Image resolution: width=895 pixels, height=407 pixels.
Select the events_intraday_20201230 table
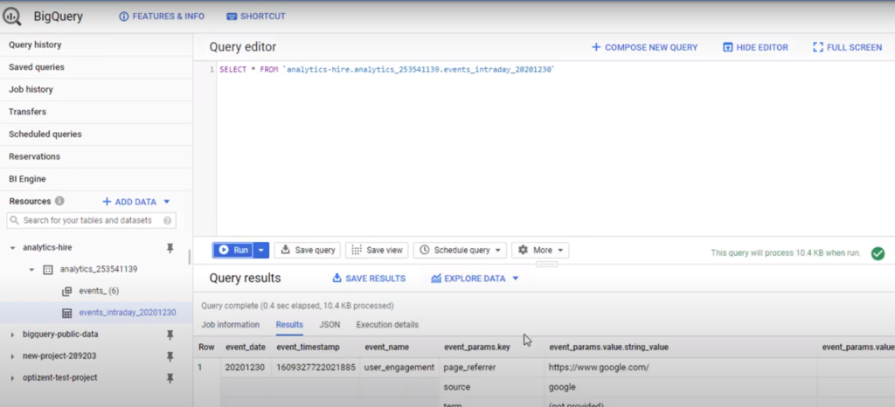[x=127, y=313]
